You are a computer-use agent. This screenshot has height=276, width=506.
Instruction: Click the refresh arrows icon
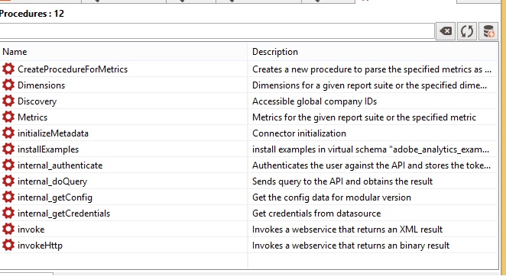[467, 31]
